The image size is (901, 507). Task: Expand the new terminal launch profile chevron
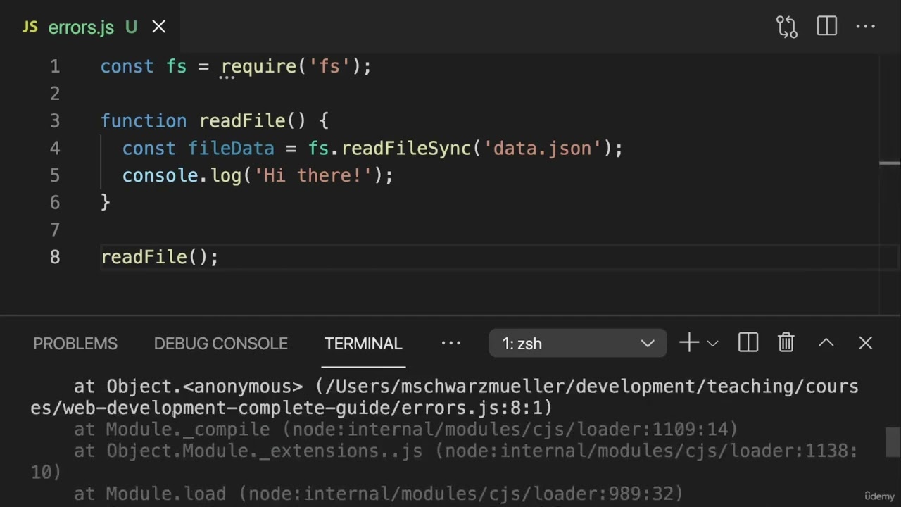(x=712, y=344)
